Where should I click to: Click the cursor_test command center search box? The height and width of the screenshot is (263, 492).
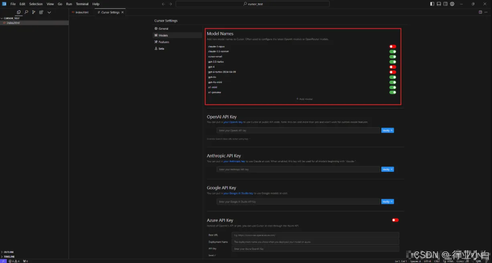[253, 4]
